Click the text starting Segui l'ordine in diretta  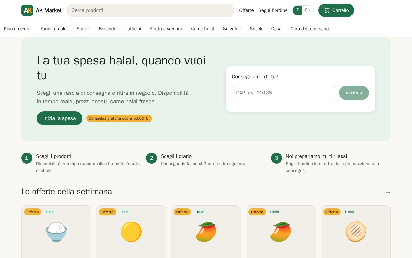332,167
